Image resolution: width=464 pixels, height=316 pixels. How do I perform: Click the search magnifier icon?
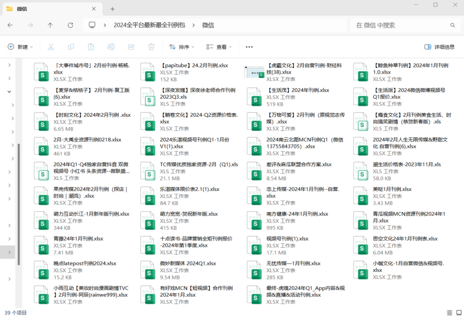(x=452, y=25)
